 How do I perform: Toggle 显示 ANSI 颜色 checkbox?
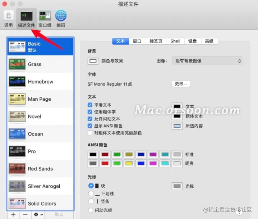(90, 126)
